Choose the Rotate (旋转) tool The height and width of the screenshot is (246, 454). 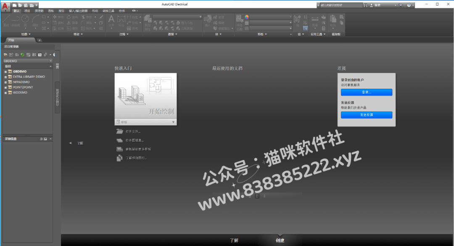coord(72,17)
